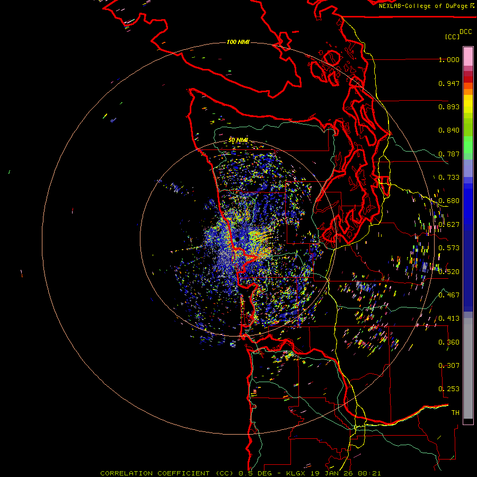Screen dimensions: 477x477
Task: Click the pink top color bar segment
Action: click(468, 57)
